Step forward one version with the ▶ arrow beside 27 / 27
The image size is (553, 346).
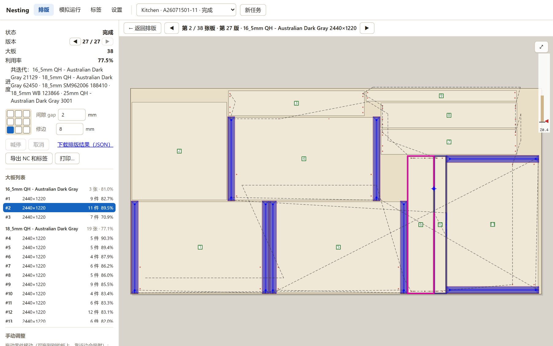(x=107, y=41)
